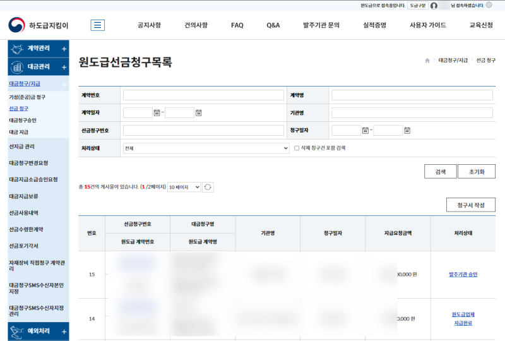Click the 하도급지킴이 logo emblem

[16, 25]
